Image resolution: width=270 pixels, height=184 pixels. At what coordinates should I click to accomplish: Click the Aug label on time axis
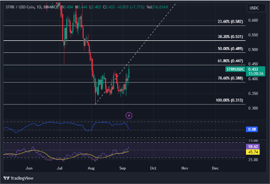tap(91, 168)
